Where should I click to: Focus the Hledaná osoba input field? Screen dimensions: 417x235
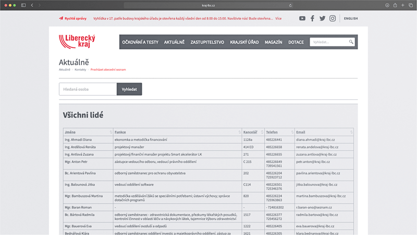pos(88,89)
